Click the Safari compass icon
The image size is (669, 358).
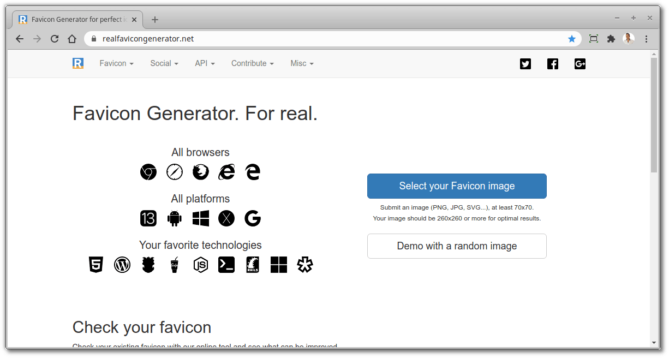click(x=175, y=172)
